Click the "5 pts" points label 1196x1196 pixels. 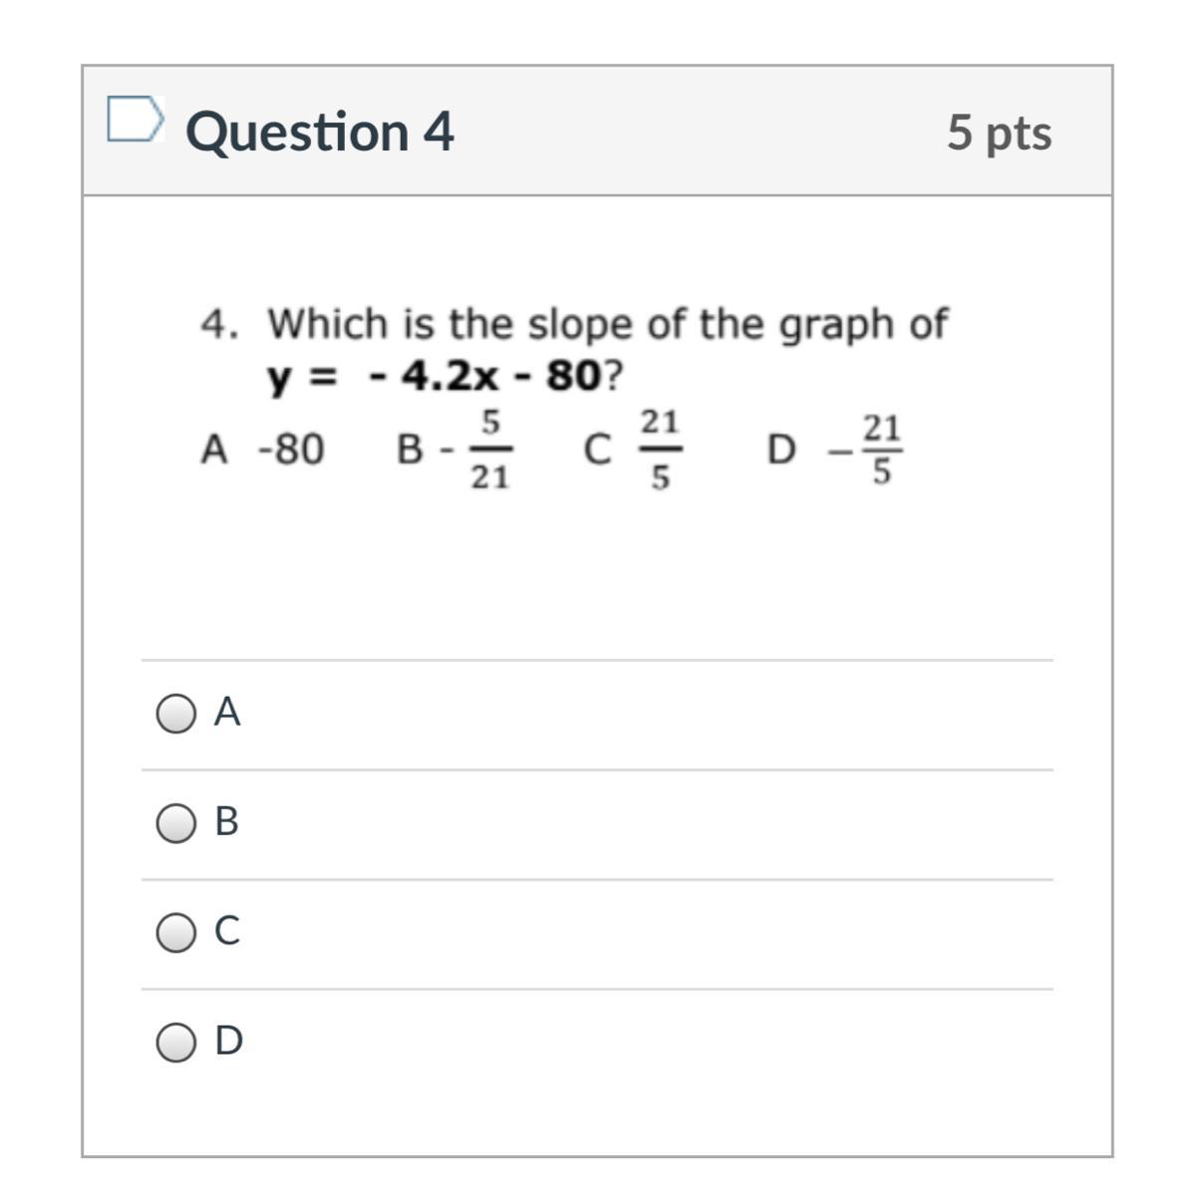click(999, 132)
